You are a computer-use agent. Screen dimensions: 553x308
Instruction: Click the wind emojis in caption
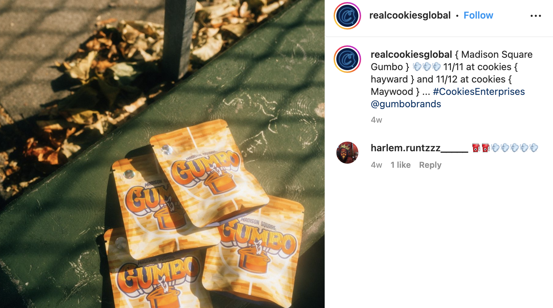click(426, 67)
